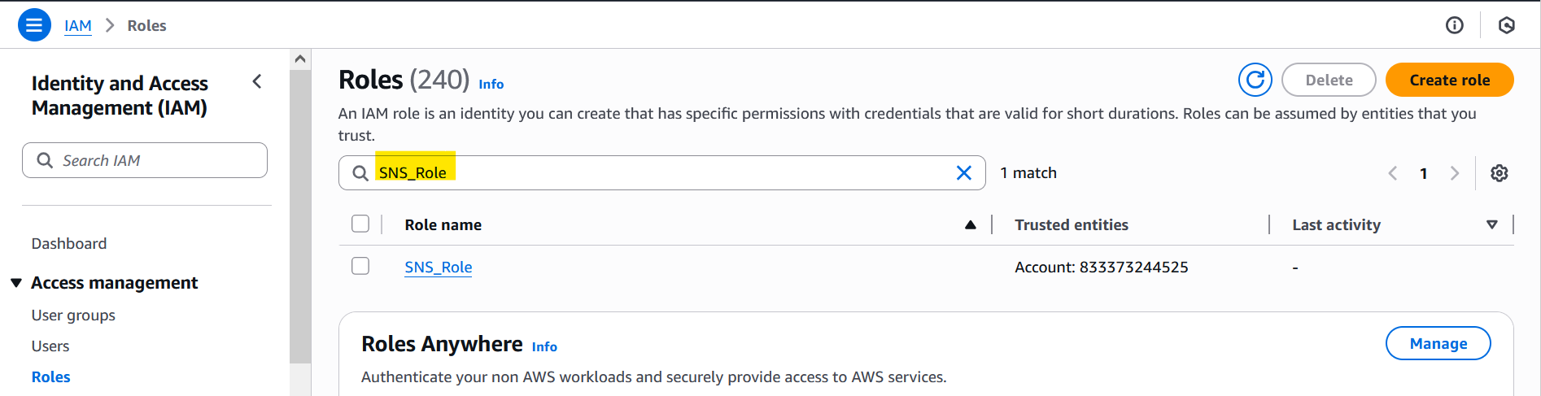Open User groups in the sidebar
1541x396 pixels.
click(73, 315)
